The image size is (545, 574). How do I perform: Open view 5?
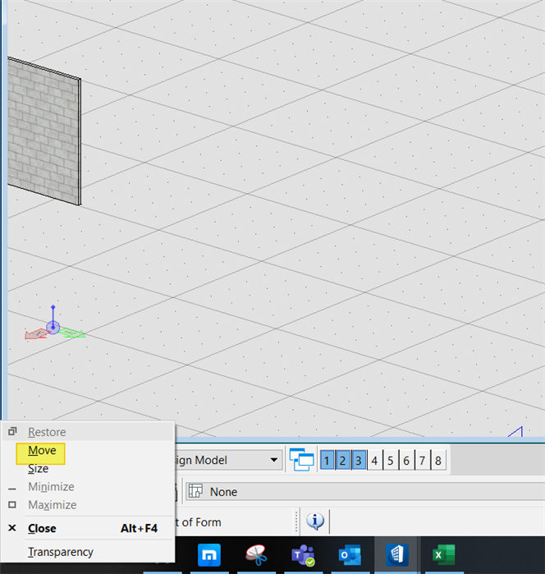[390, 460]
